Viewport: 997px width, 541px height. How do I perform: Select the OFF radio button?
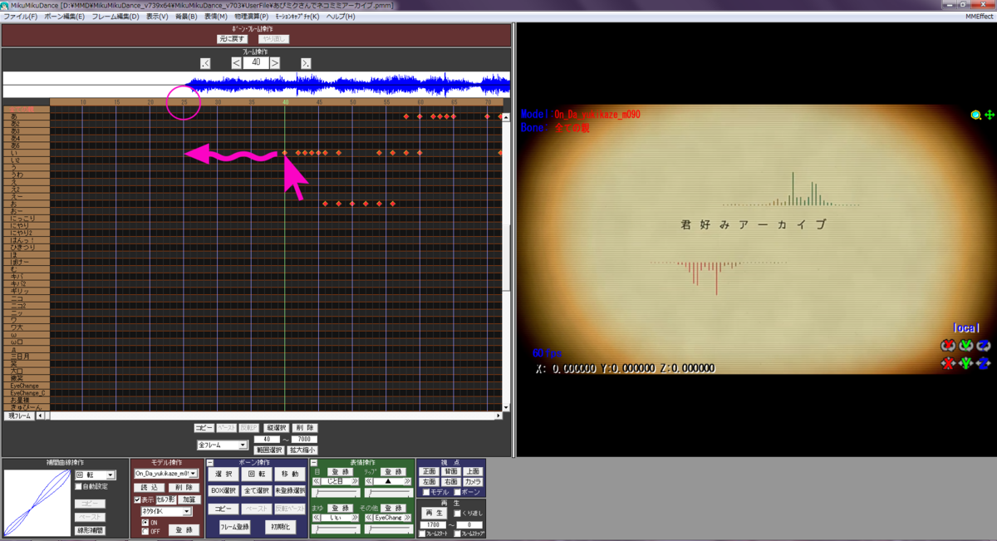(x=145, y=531)
